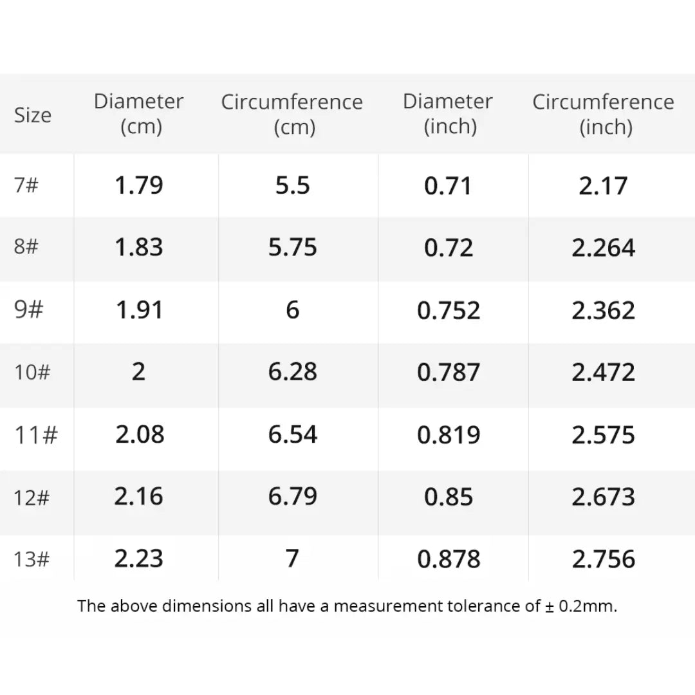Select the 5.75 circumference cell

(293, 248)
